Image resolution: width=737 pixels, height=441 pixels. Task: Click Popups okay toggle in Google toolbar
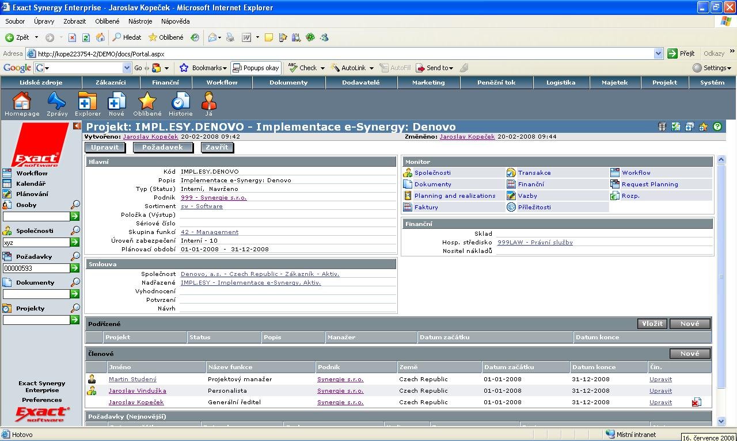click(256, 68)
